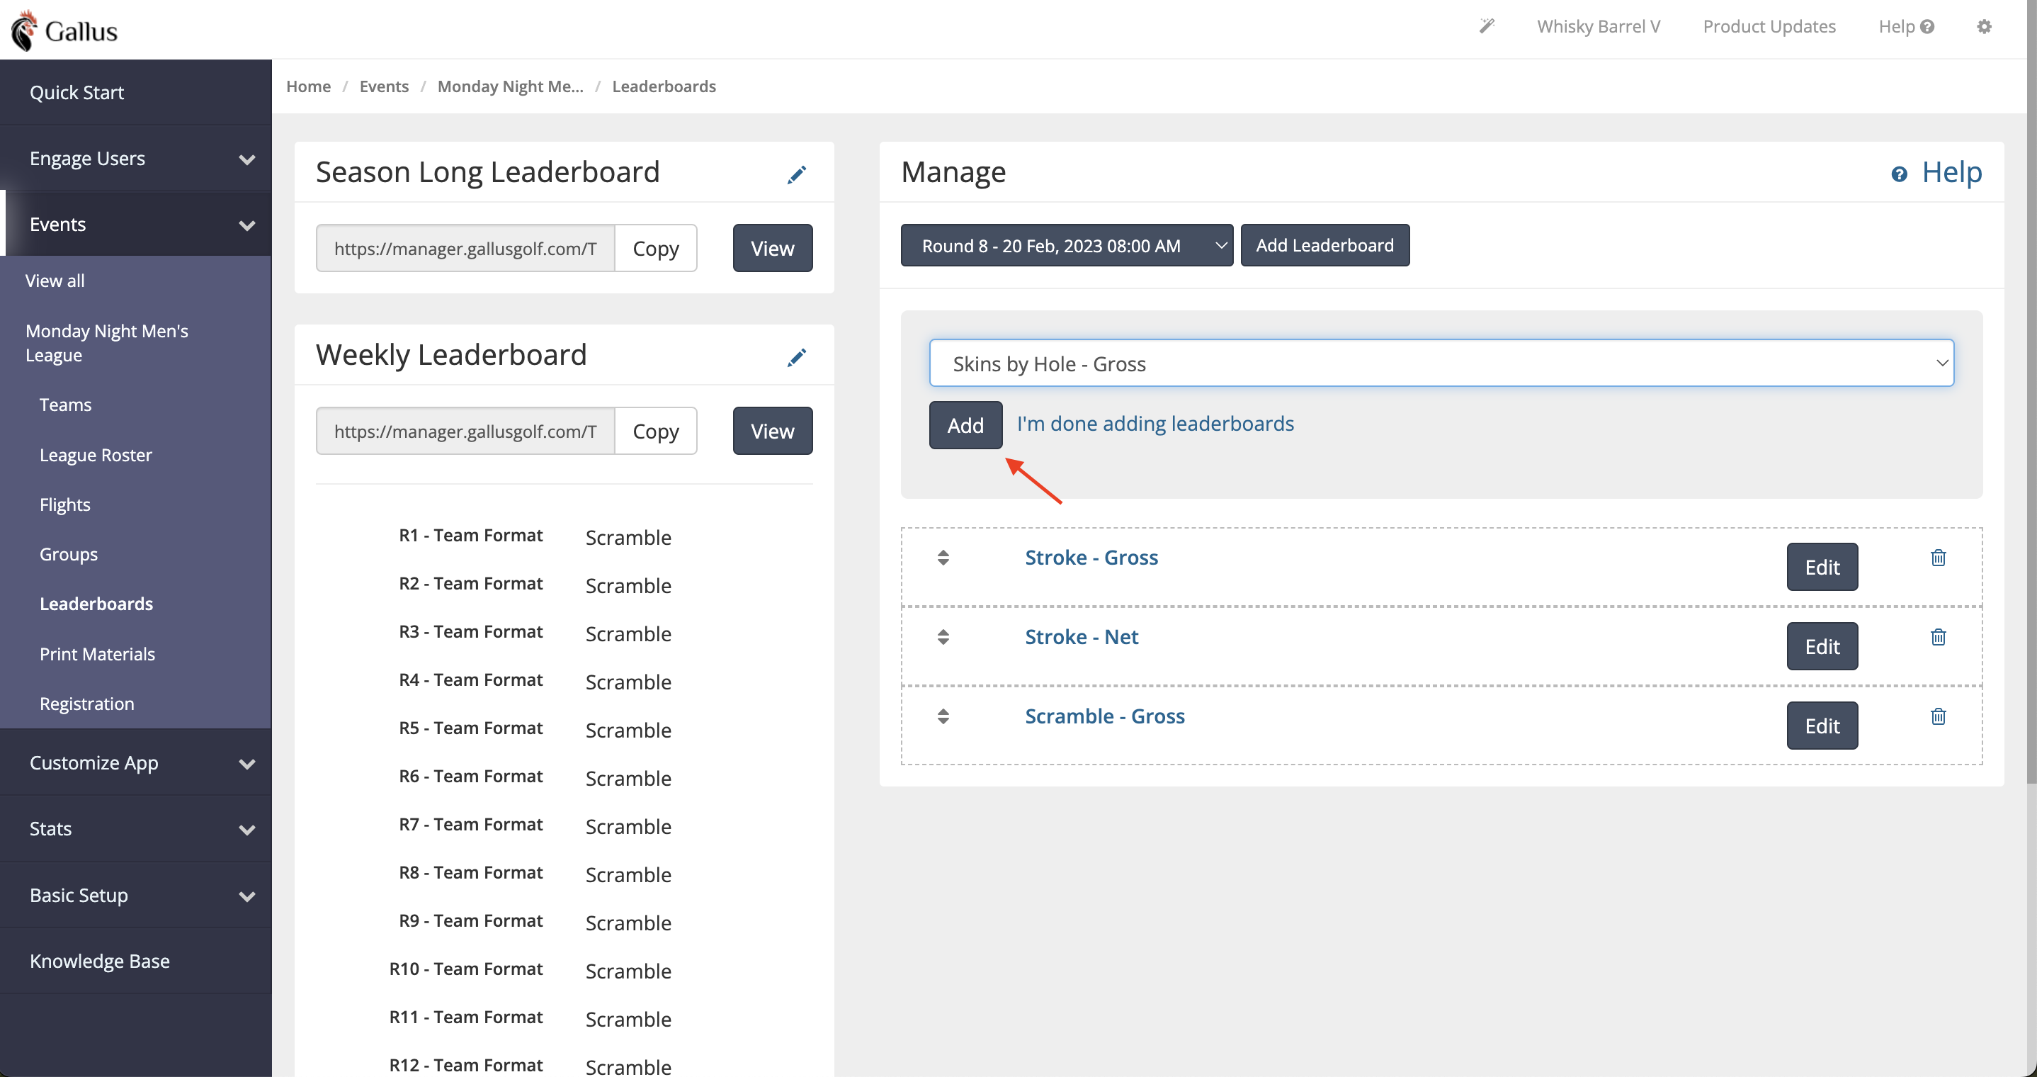
Task: Click I'm done adding leaderboards
Action: pos(1154,424)
